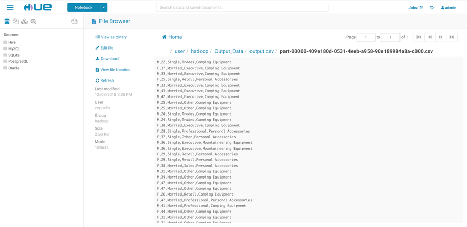Refresh the file view
Image resolution: width=467 pixels, height=227 pixels.
(x=105, y=80)
